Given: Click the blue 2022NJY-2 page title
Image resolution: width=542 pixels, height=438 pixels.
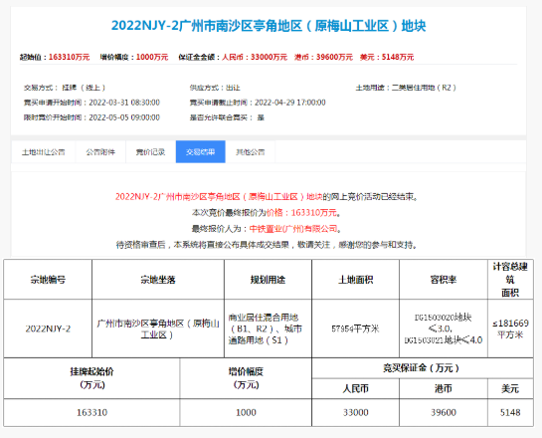Looking at the screenshot, I should click(269, 26).
